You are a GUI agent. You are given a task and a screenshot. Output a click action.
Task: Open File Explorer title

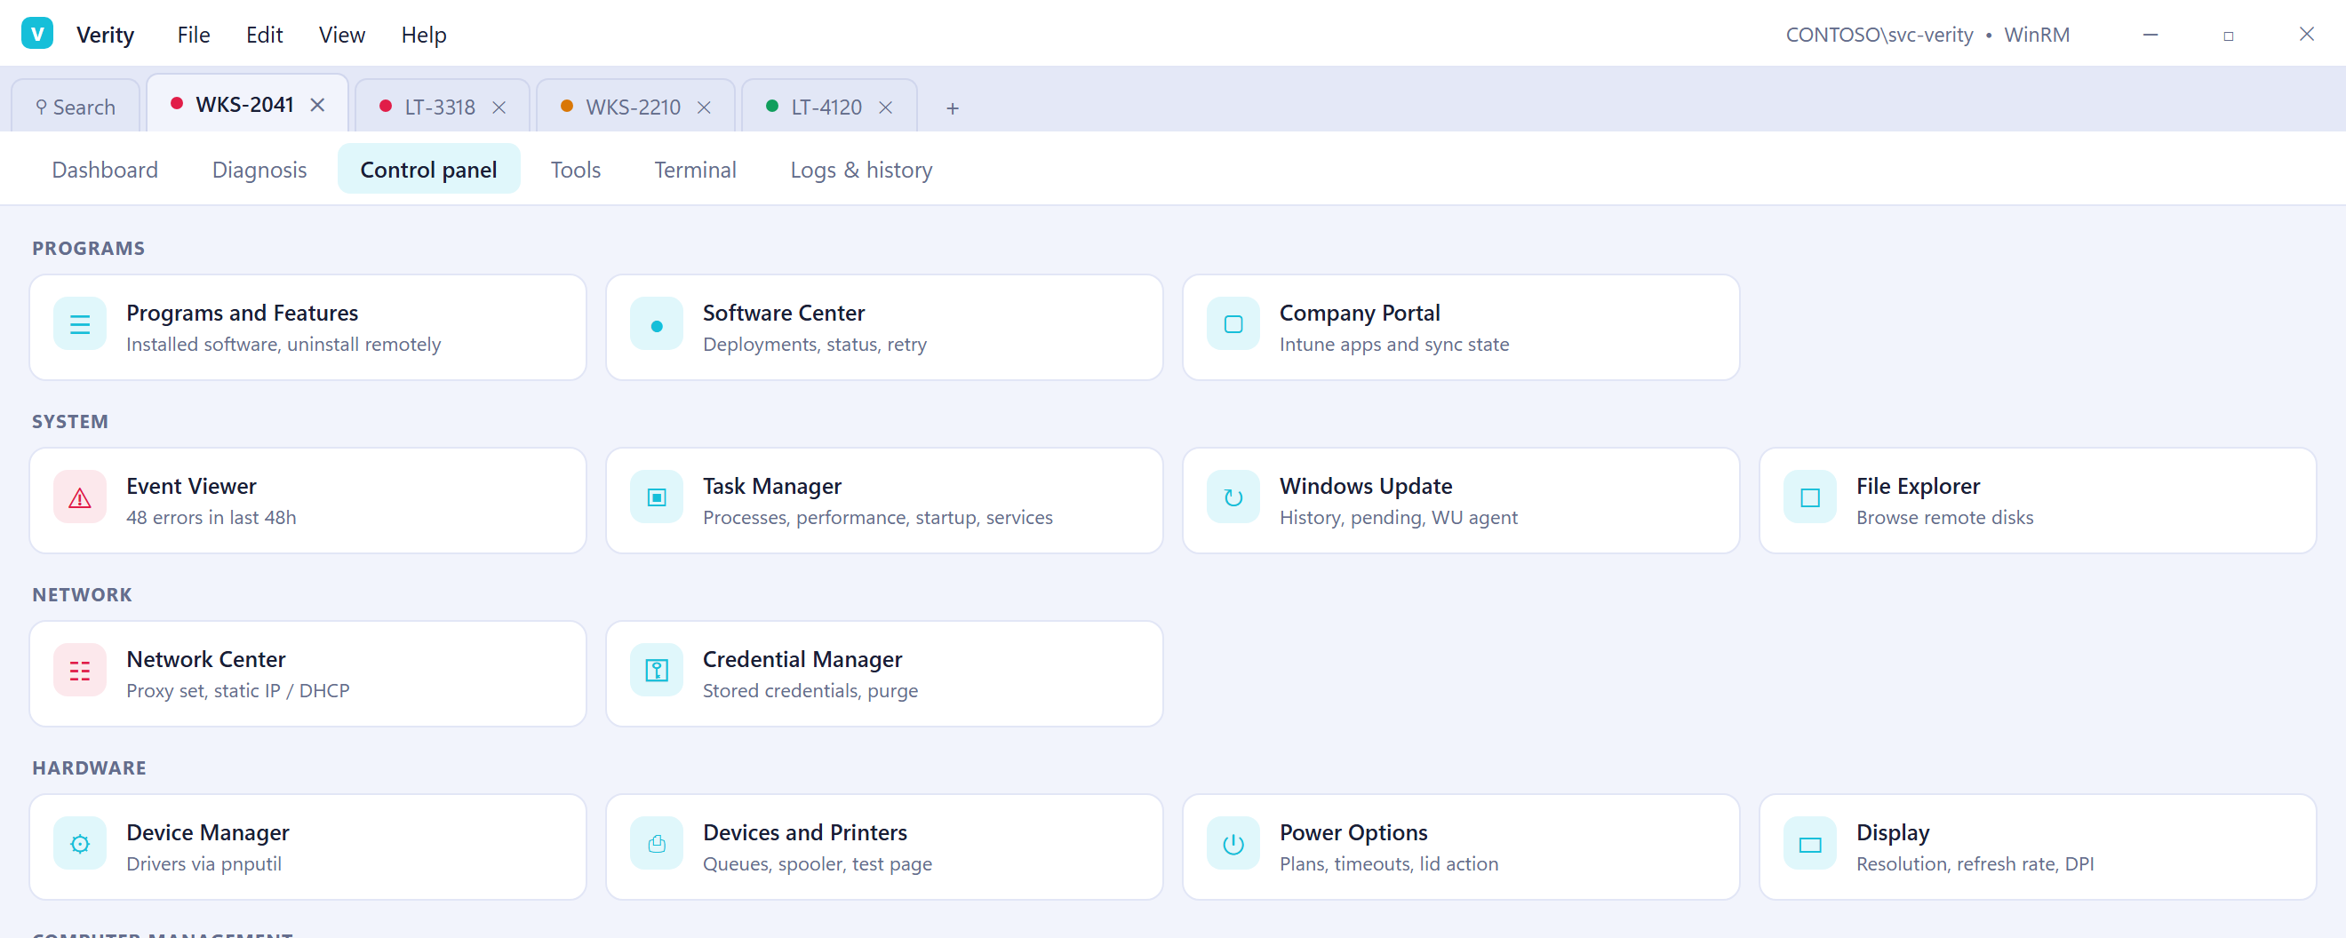[x=1918, y=485]
